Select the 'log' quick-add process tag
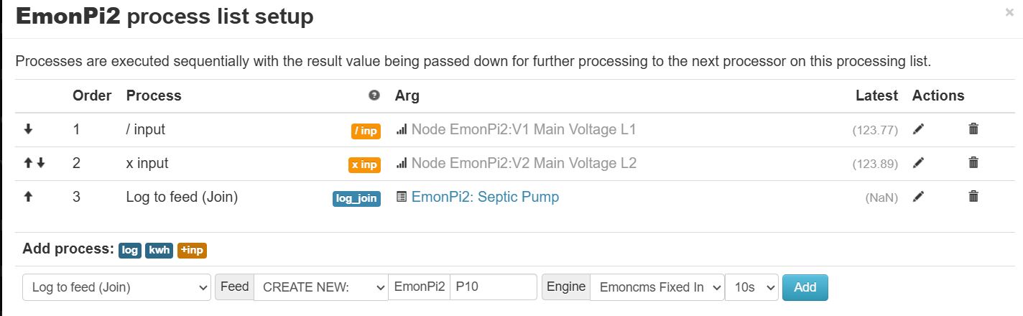Viewport: 1023px width, 316px height. 130,250
